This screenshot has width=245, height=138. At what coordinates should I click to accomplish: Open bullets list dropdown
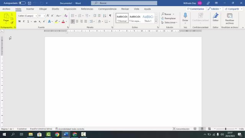76,16
